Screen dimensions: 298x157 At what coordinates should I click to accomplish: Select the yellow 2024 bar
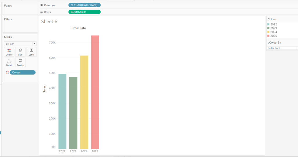coord(84,102)
